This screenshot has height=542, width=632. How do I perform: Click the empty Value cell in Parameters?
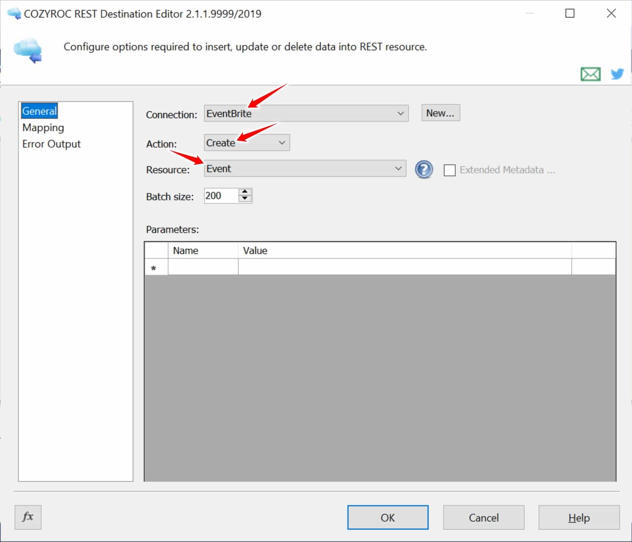405,267
